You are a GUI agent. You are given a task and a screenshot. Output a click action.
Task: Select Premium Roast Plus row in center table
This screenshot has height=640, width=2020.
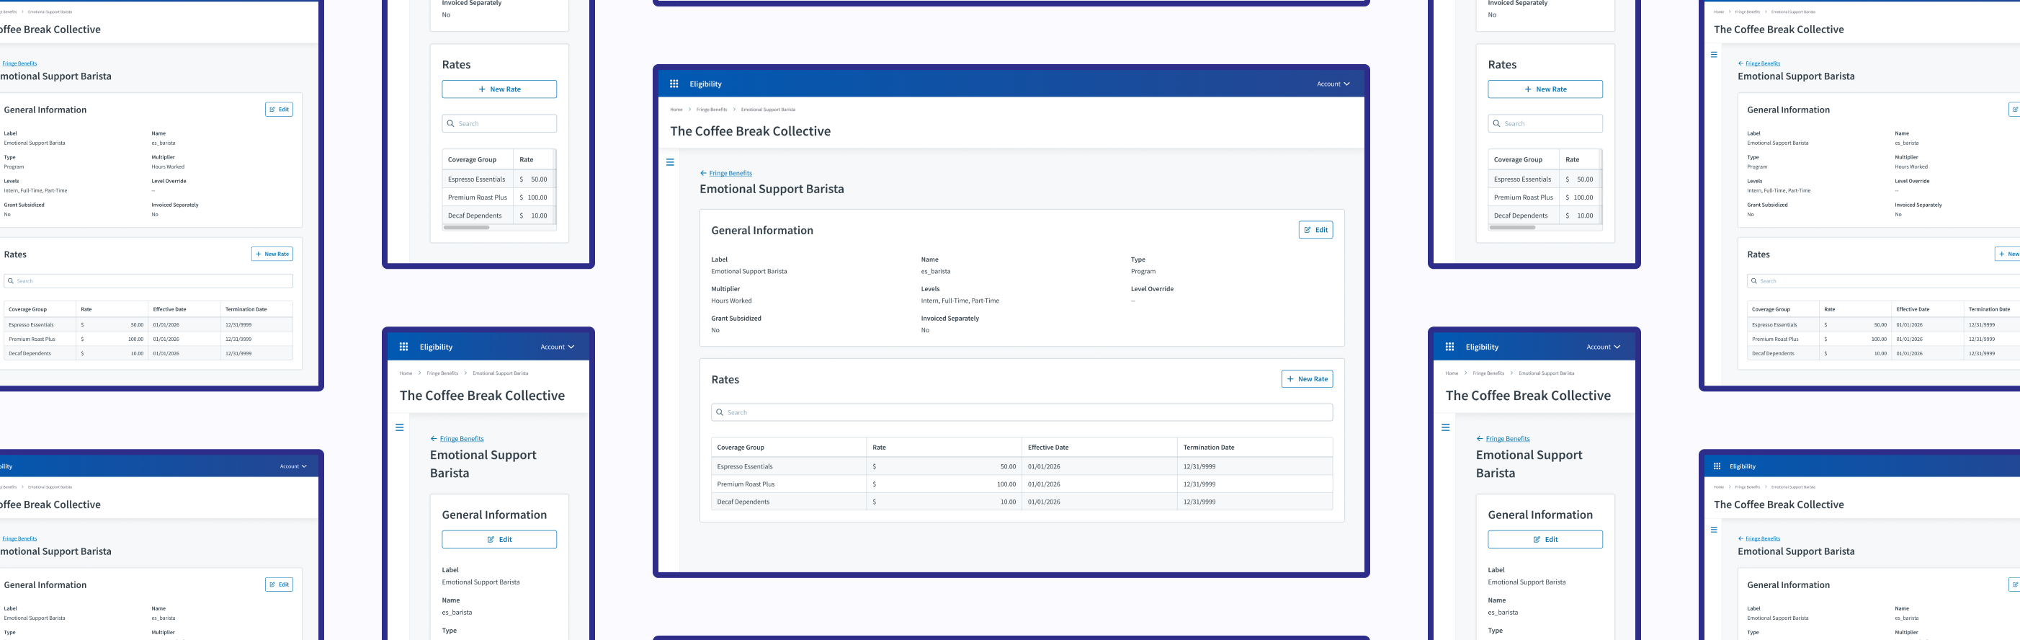(746, 484)
